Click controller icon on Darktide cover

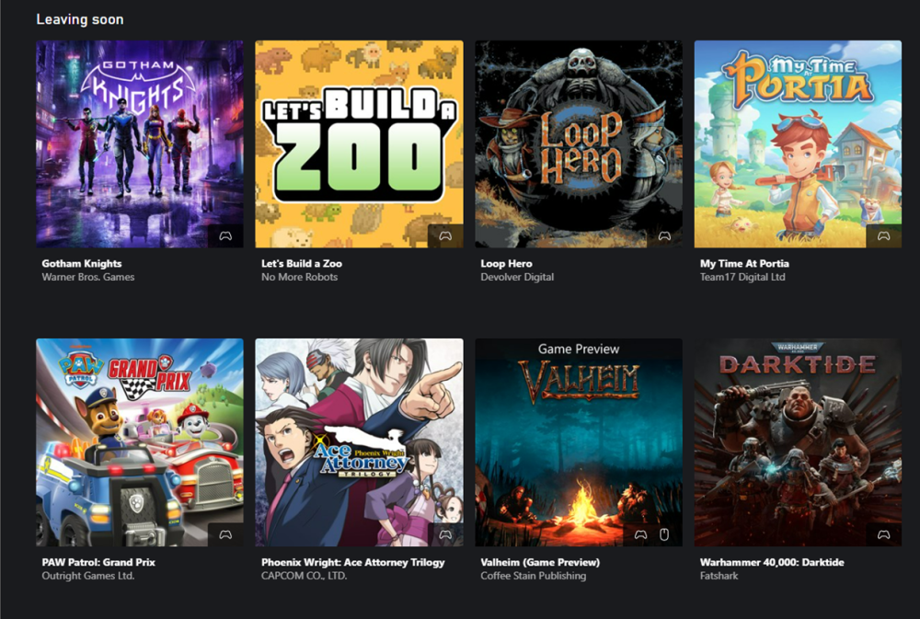[883, 534]
